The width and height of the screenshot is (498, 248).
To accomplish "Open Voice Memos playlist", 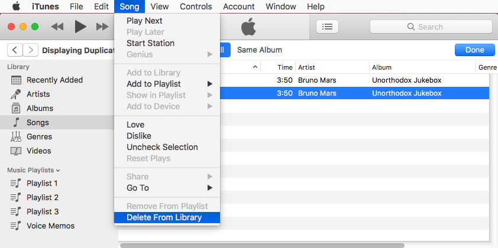I will (x=50, y=226).
